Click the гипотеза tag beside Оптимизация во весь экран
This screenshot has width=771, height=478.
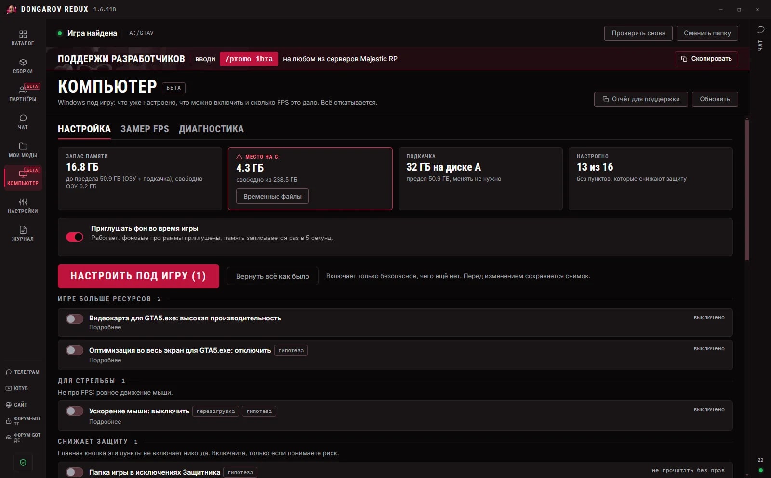[x=291, y=350]
